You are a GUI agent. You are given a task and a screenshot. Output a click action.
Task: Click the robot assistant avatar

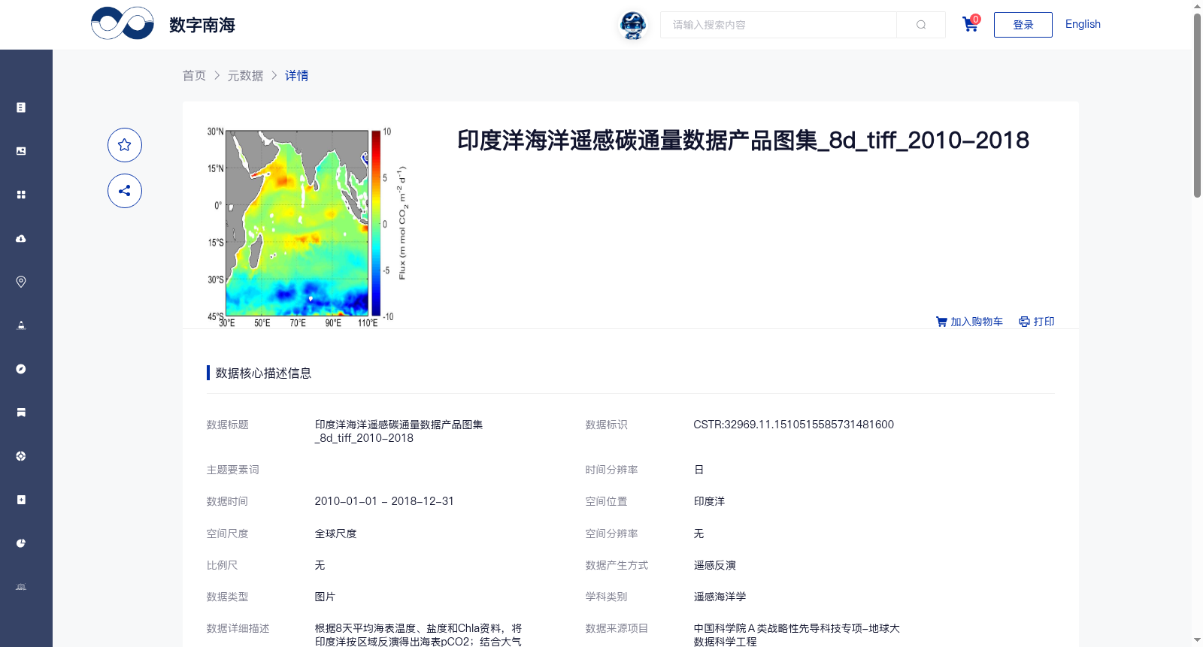pyautogui.click(x=633, y=26)
